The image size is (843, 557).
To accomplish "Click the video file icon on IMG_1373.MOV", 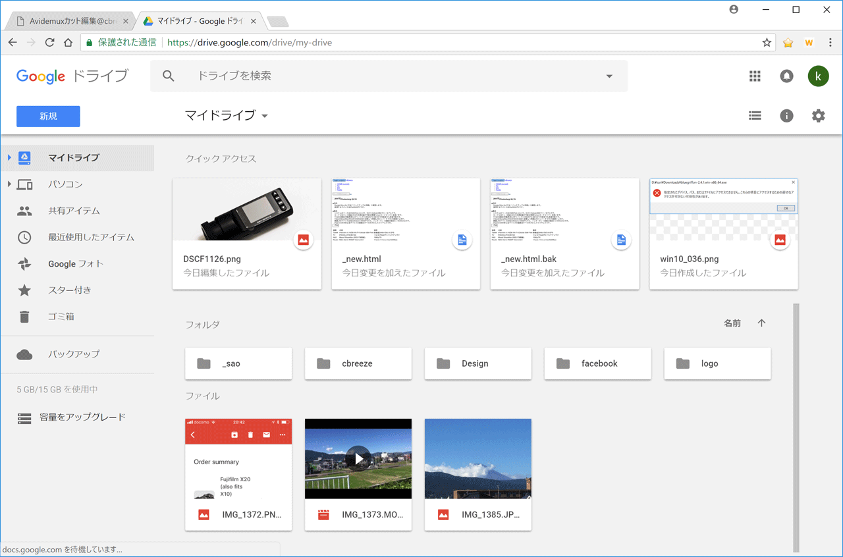I will tap(323, 515).
